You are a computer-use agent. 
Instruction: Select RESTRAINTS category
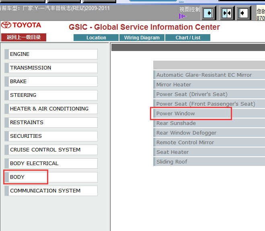[x=51, y=123]
